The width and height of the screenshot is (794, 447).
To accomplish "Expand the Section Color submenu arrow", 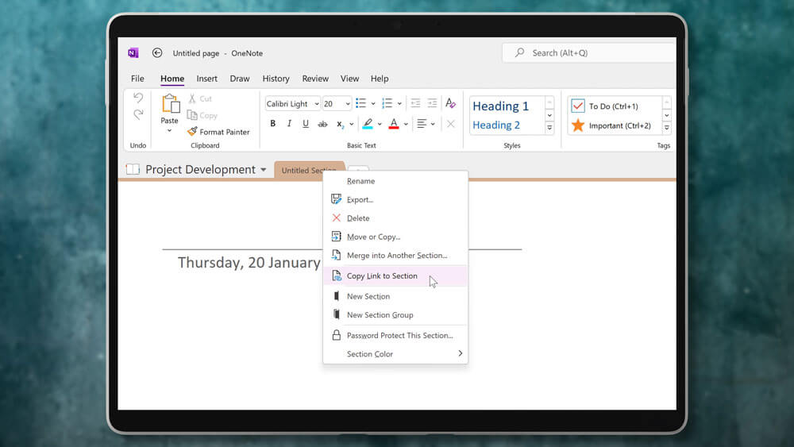I will (x=460, y=354).
